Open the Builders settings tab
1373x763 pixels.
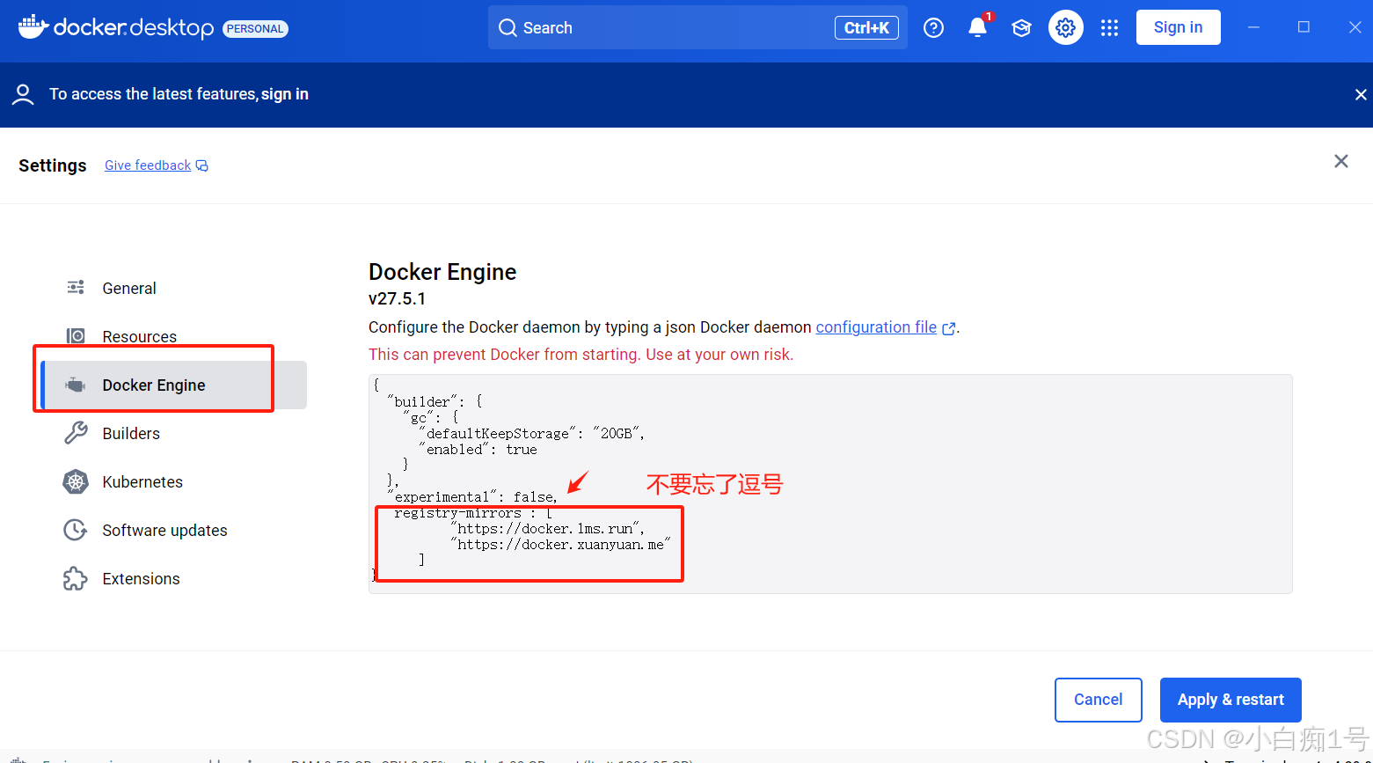point(173,433)
